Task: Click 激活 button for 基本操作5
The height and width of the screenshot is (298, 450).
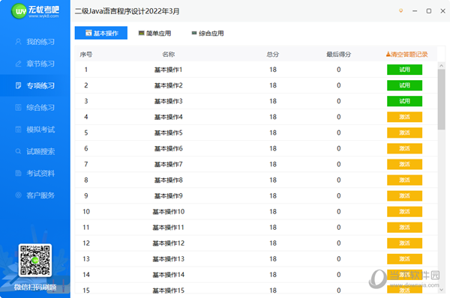Action: coord(404,133)
